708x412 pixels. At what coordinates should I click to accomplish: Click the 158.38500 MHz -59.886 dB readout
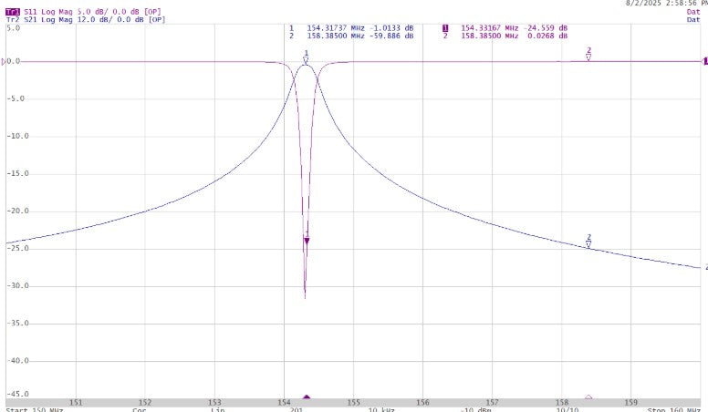coord(351,36)
